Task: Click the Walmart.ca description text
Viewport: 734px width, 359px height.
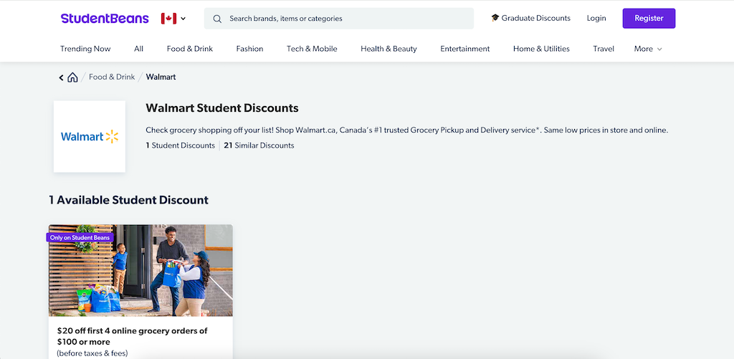Action: point(406,130)
